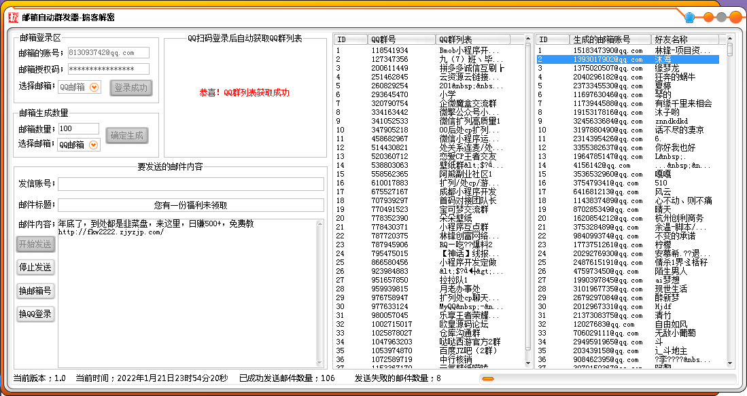Click the friend list scroll-down arrow
Screen dimensions: 747x396
(x=730, y=363)
